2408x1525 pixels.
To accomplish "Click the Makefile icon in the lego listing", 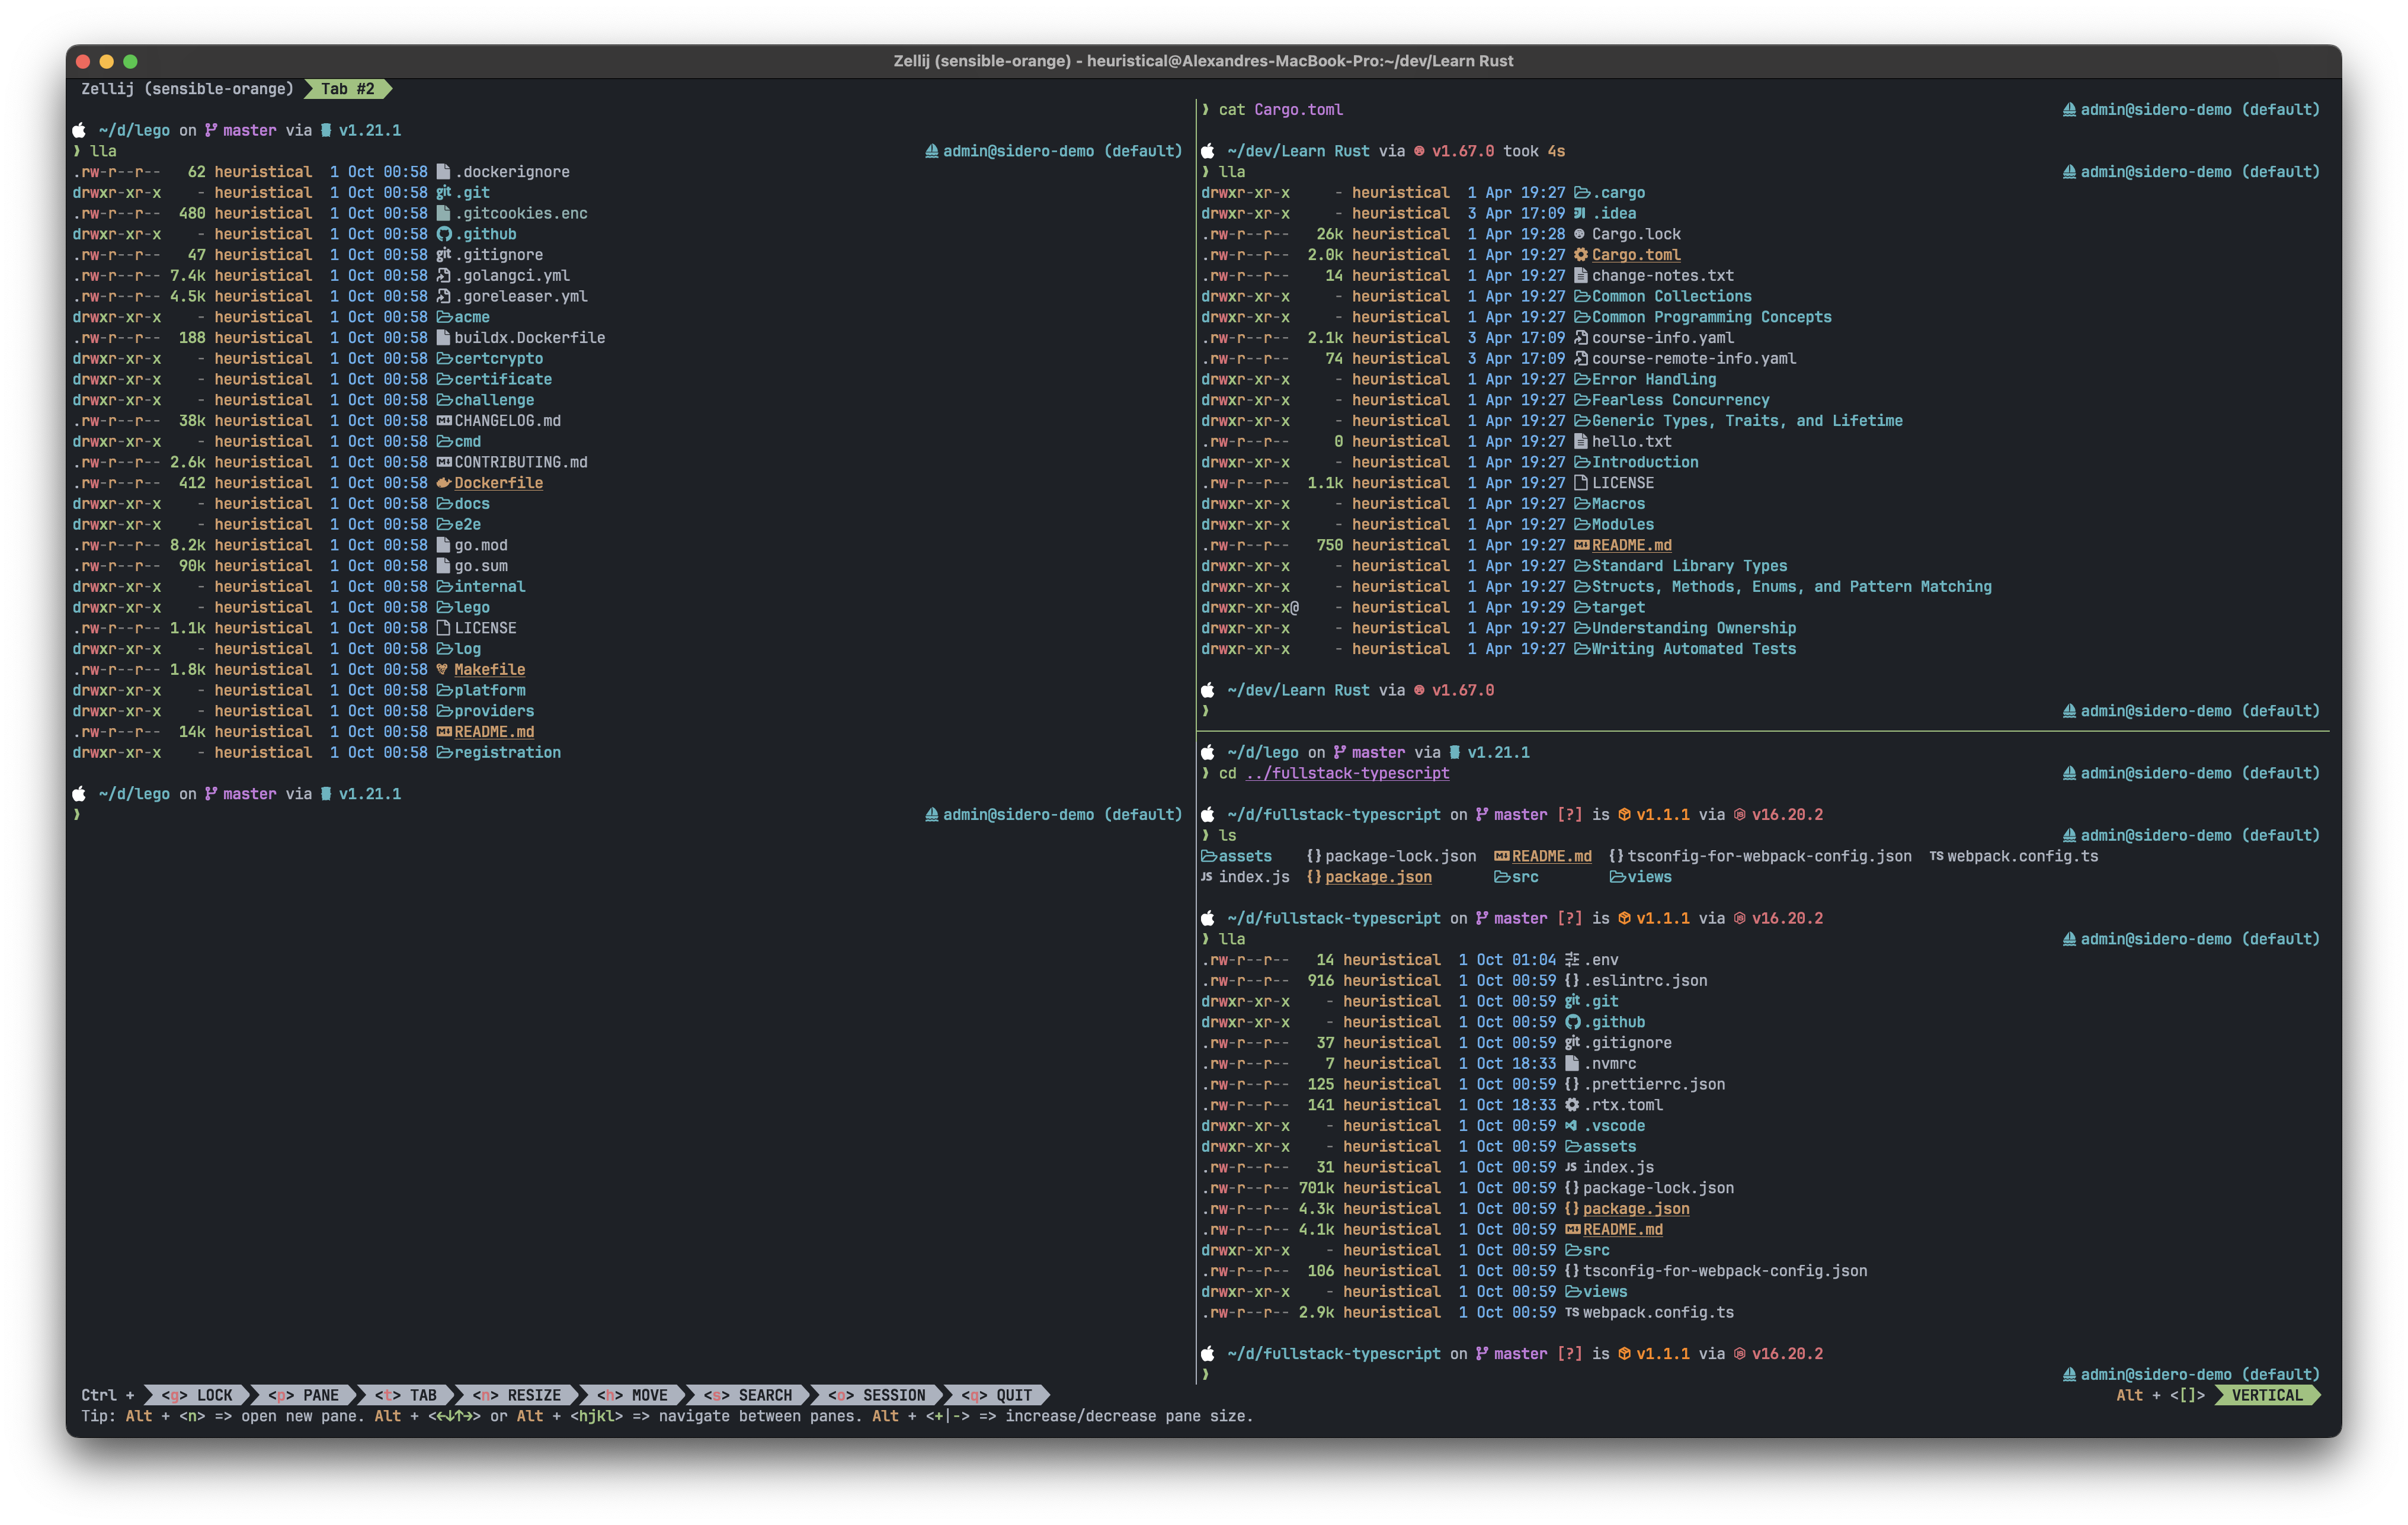I will 443,669.
